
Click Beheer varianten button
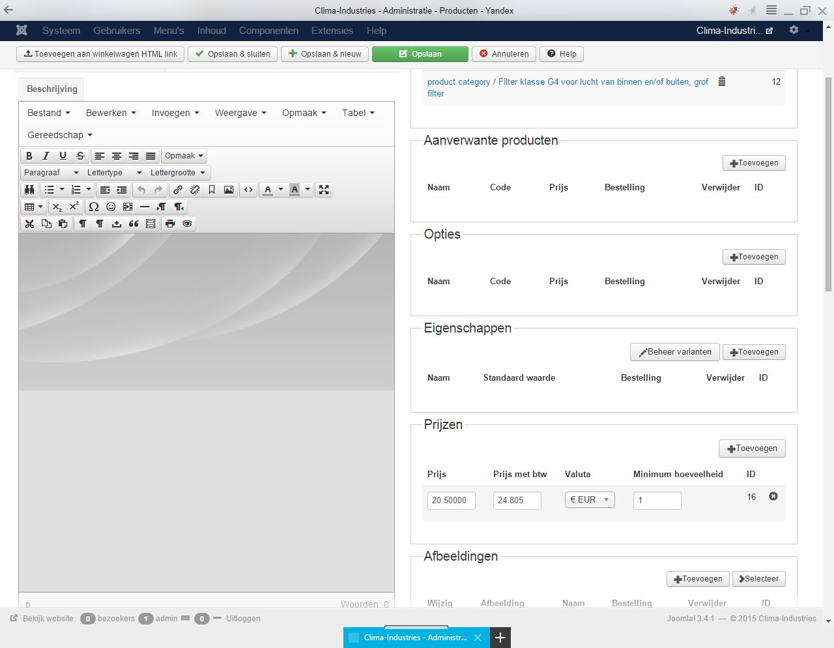click(x=675, y=352)
